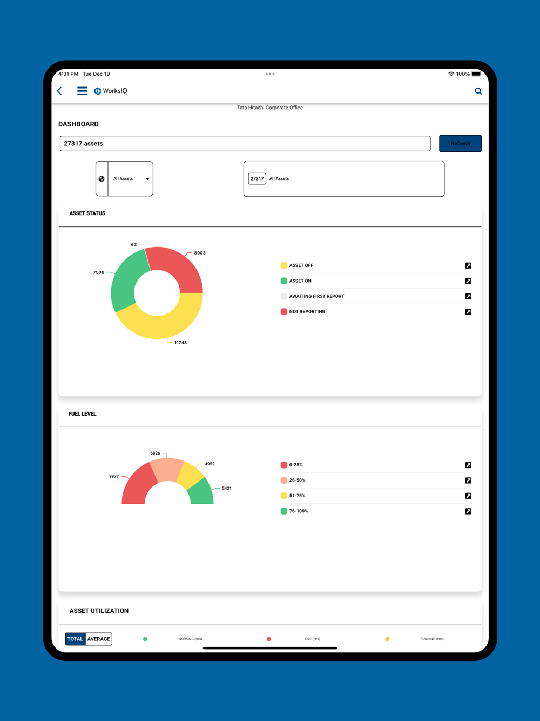
Task: Click the 6826 fuel value label
Action: coord(155,453)
